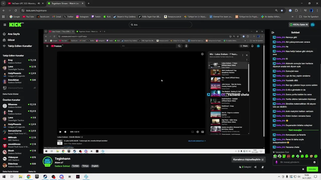Click the Teginhann streamer avatar

click(47, 162)
